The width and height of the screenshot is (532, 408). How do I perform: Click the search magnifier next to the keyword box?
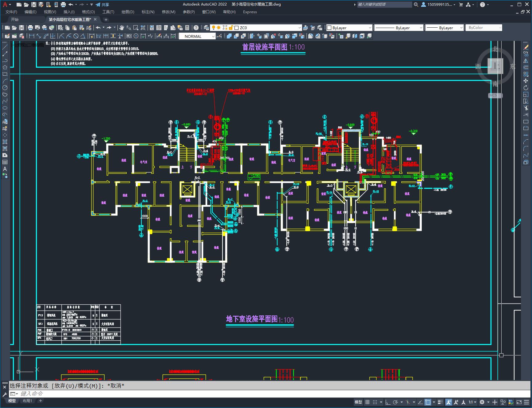coord(416,5)
